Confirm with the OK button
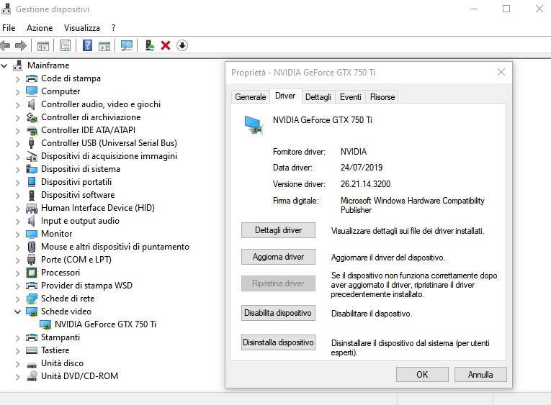551x405 pixels. (x=422, y=375)
